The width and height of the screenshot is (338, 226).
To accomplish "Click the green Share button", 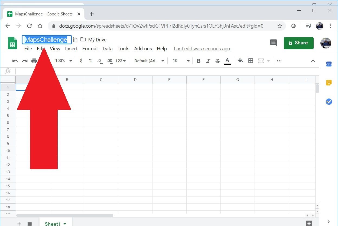I will (x=298, y=43).
